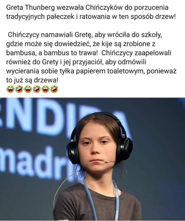185x221 pixels.
Task: Click the first laughing emoji in the row
Action: (x=11, y=89)
